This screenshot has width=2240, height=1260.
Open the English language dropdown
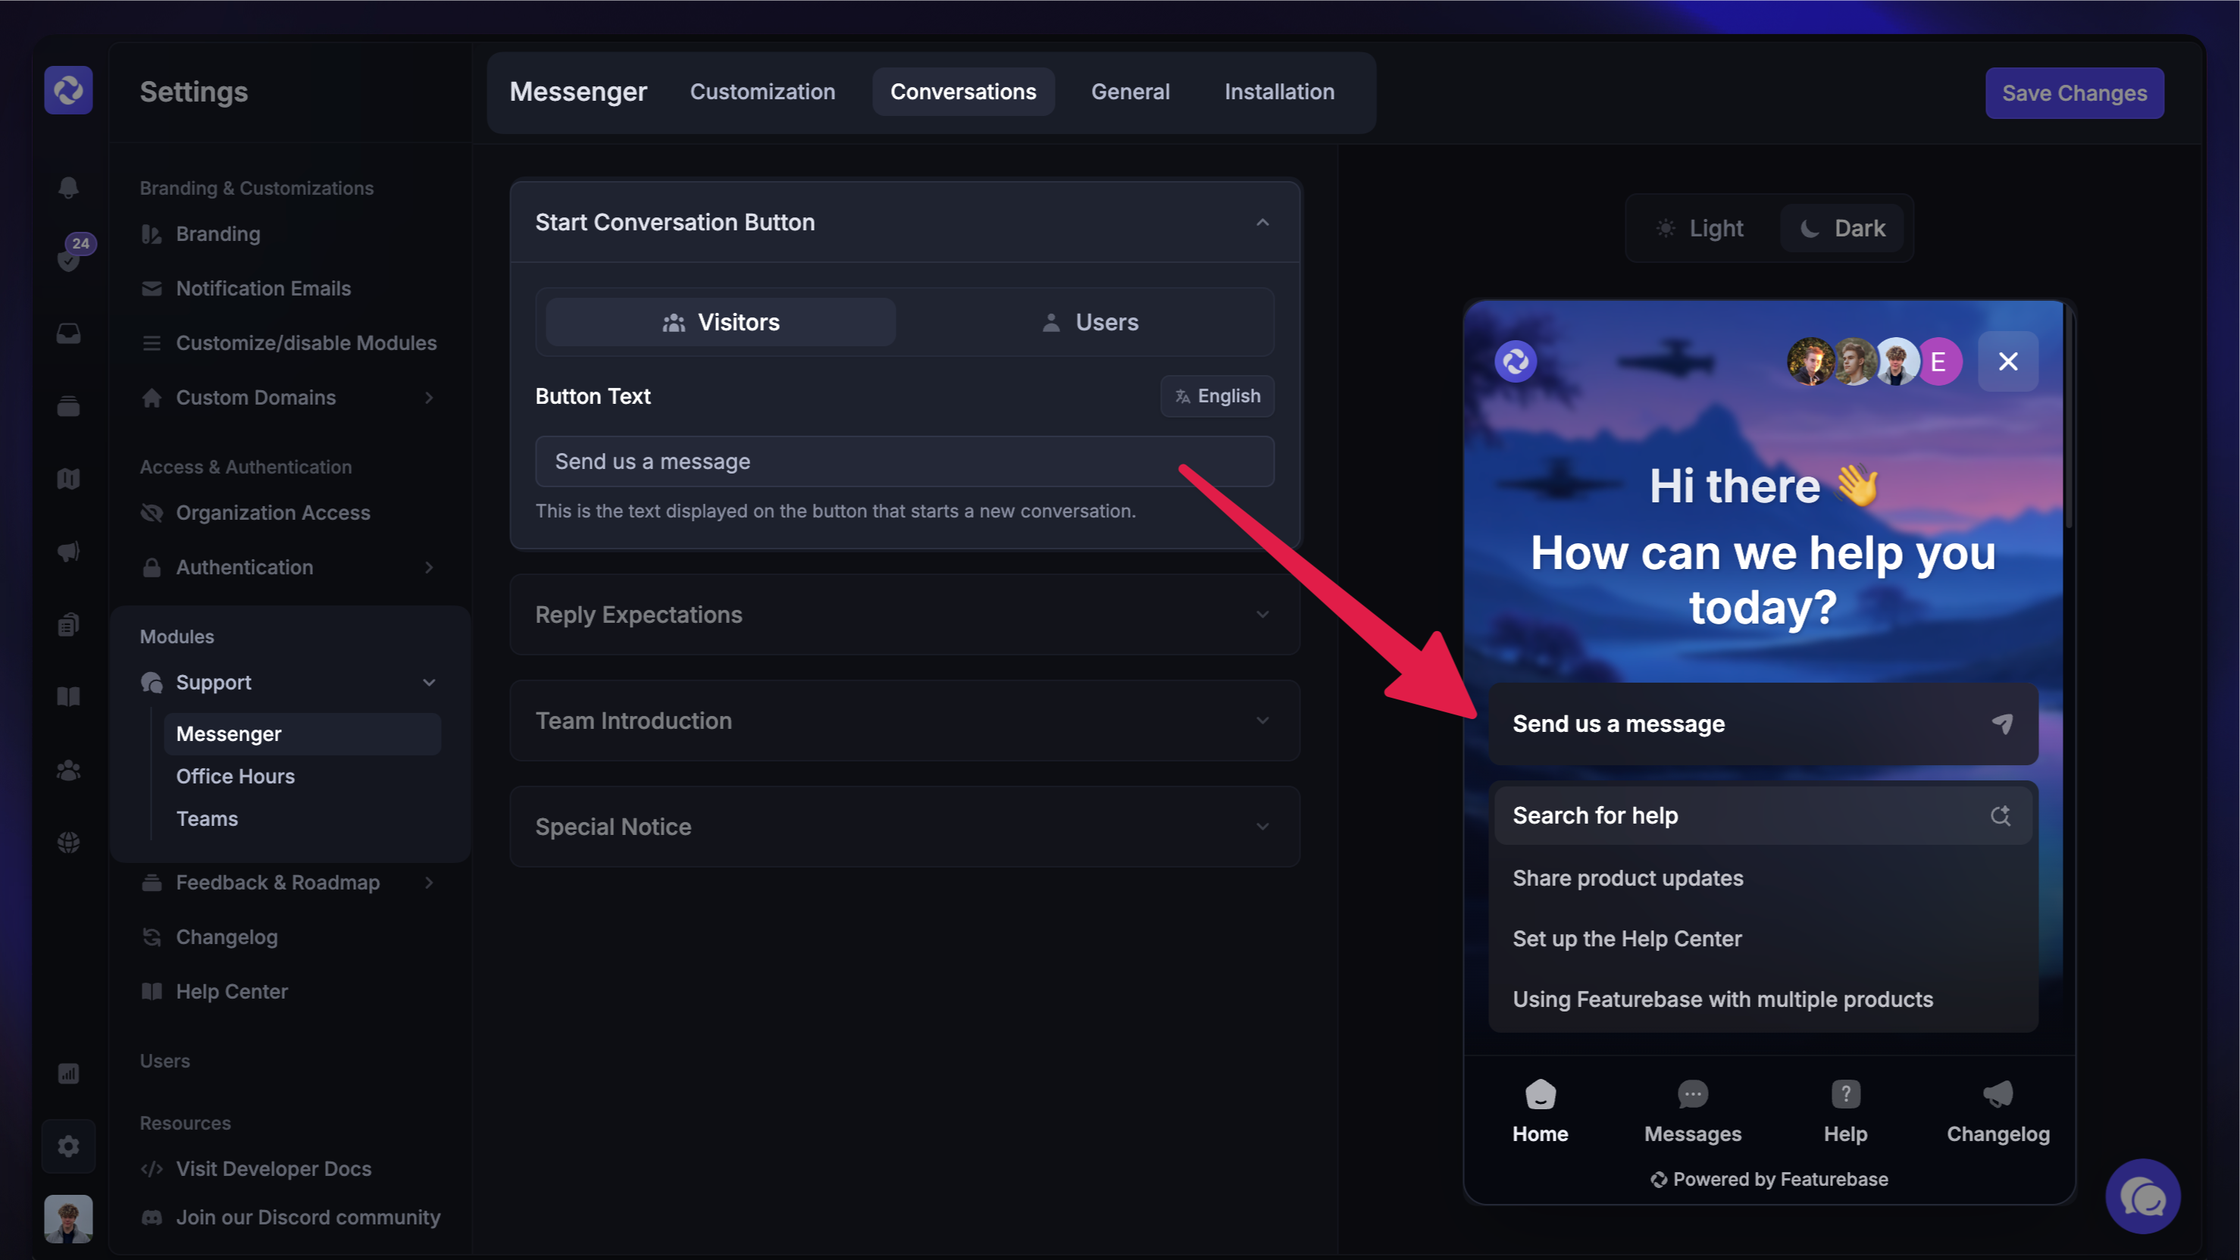[x=1218, y=396]
